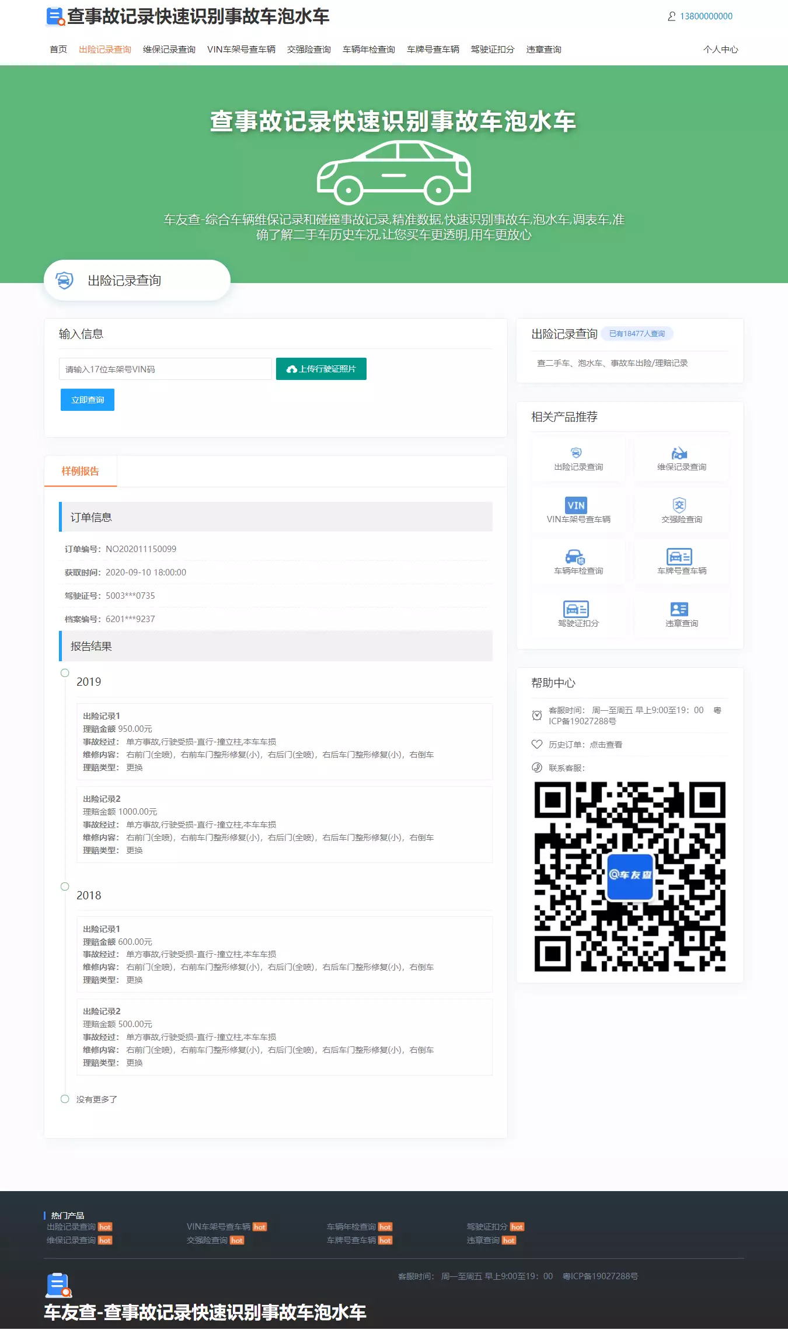This screenshot has width=788, height=1330.
Task: Click the heart icon beside 历史订单
Action: tap(537, 744)
